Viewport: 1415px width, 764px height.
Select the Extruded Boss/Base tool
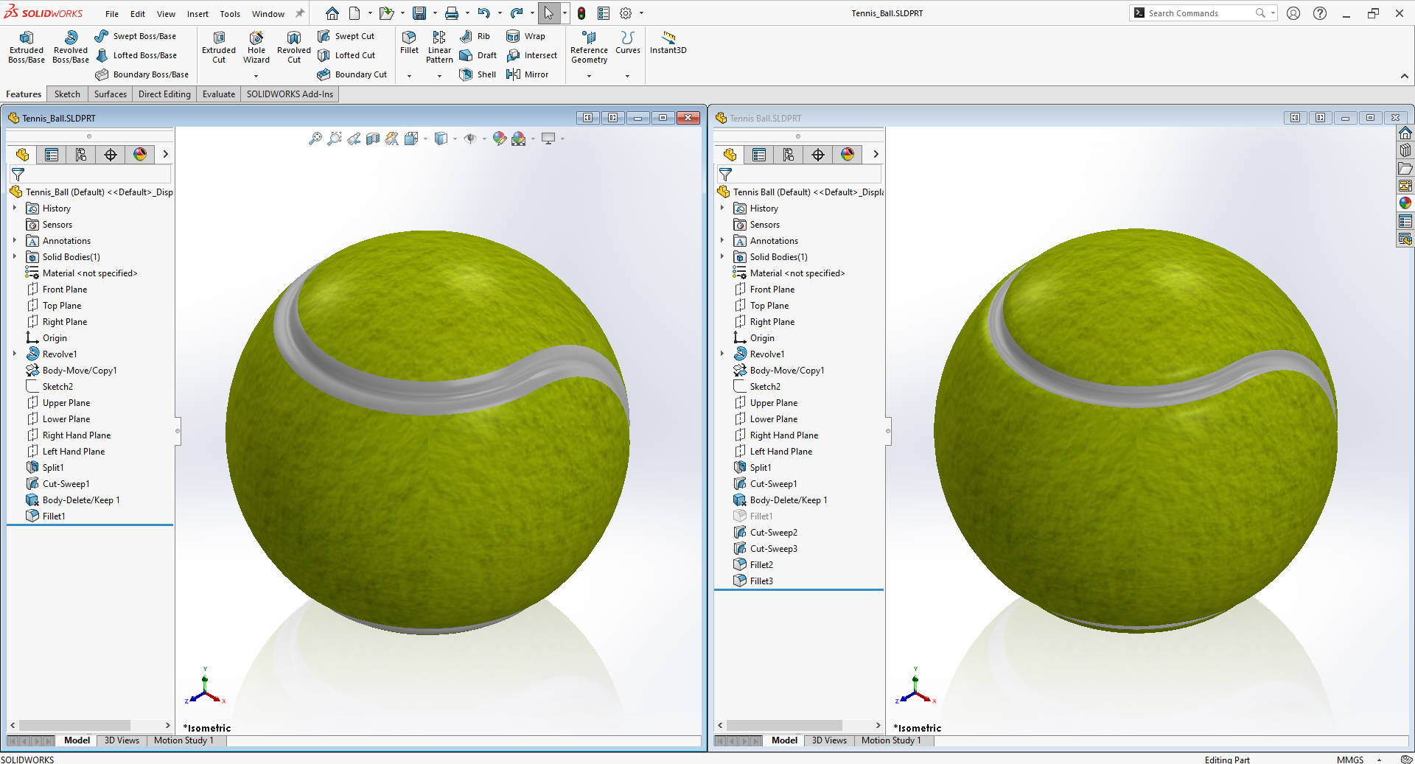pyautogui.click(x=27, y=46)
